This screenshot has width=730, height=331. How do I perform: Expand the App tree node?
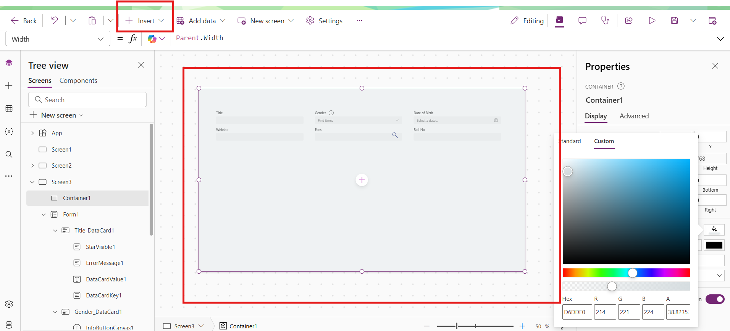click(x=32, y=133)
